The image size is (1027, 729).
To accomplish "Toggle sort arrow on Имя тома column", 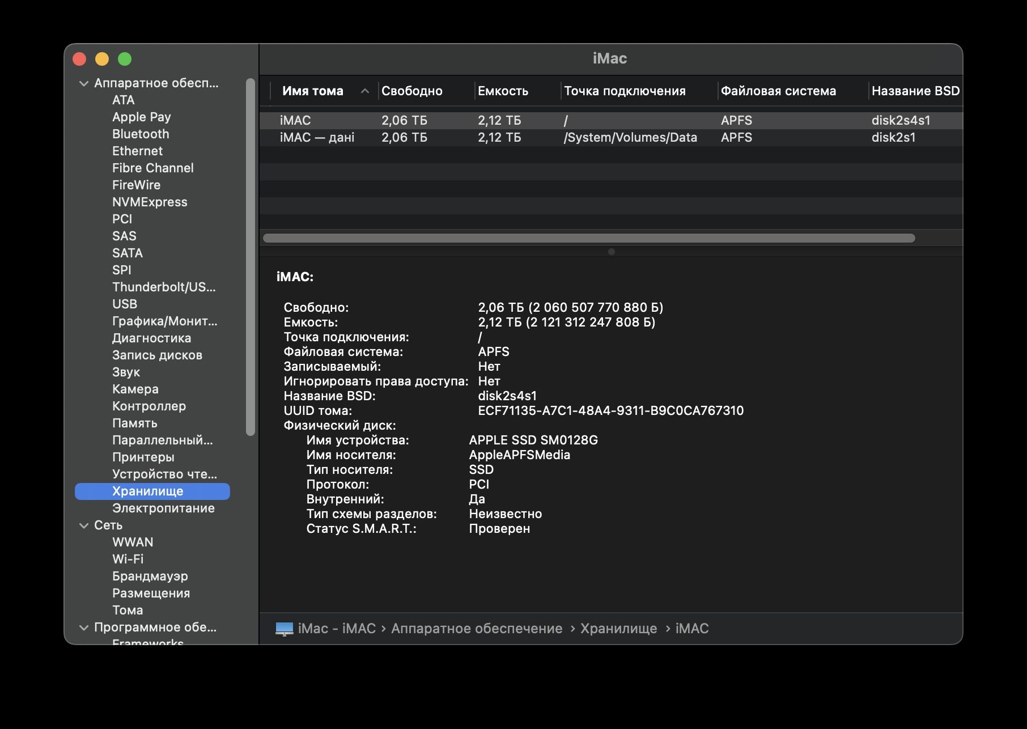I will [x=365, y=91].
